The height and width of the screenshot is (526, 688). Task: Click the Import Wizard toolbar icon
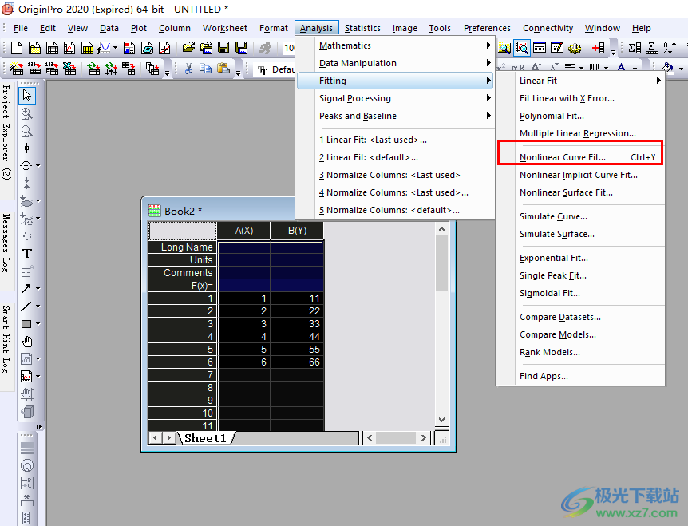tap(17, 69)
